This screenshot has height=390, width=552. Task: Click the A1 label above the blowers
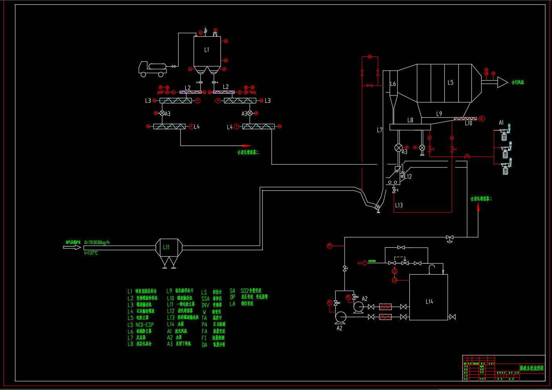(501, 123)
